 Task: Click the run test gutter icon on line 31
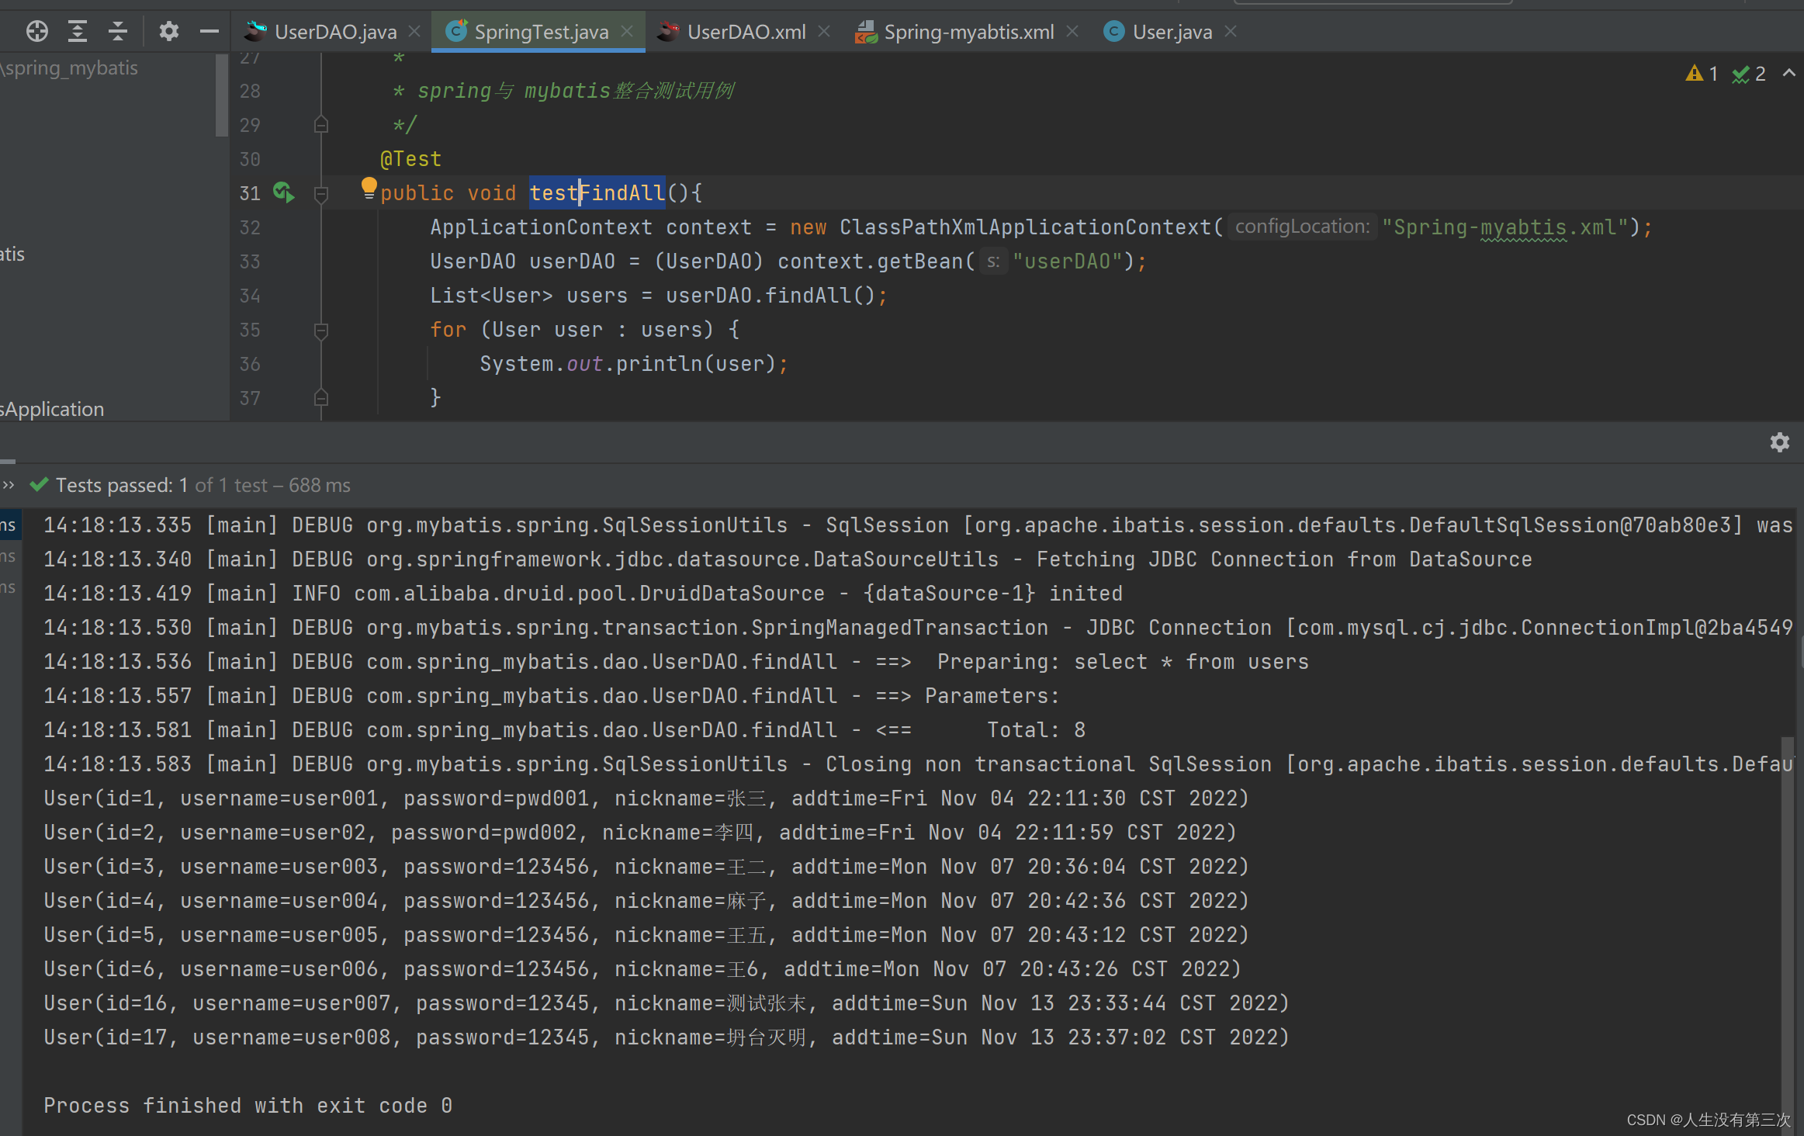(283, 192)
